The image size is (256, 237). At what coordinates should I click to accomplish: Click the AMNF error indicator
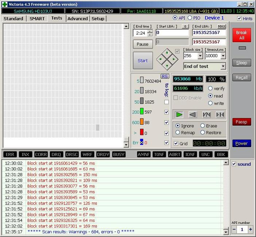pyautogui.click(x=144, y=154)
